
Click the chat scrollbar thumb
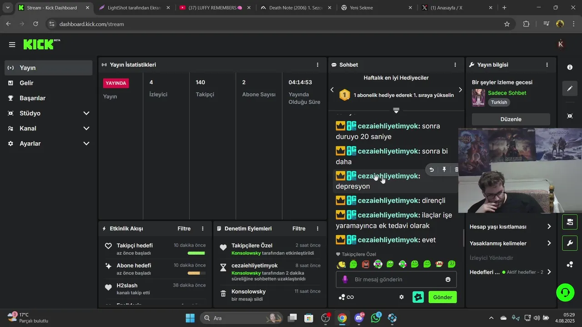tap(463, 238)
